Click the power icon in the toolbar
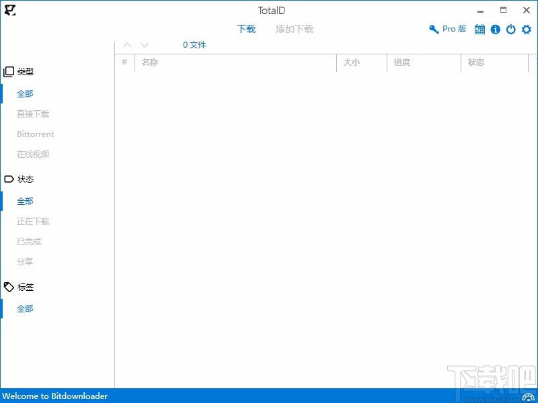 point(510,30)
